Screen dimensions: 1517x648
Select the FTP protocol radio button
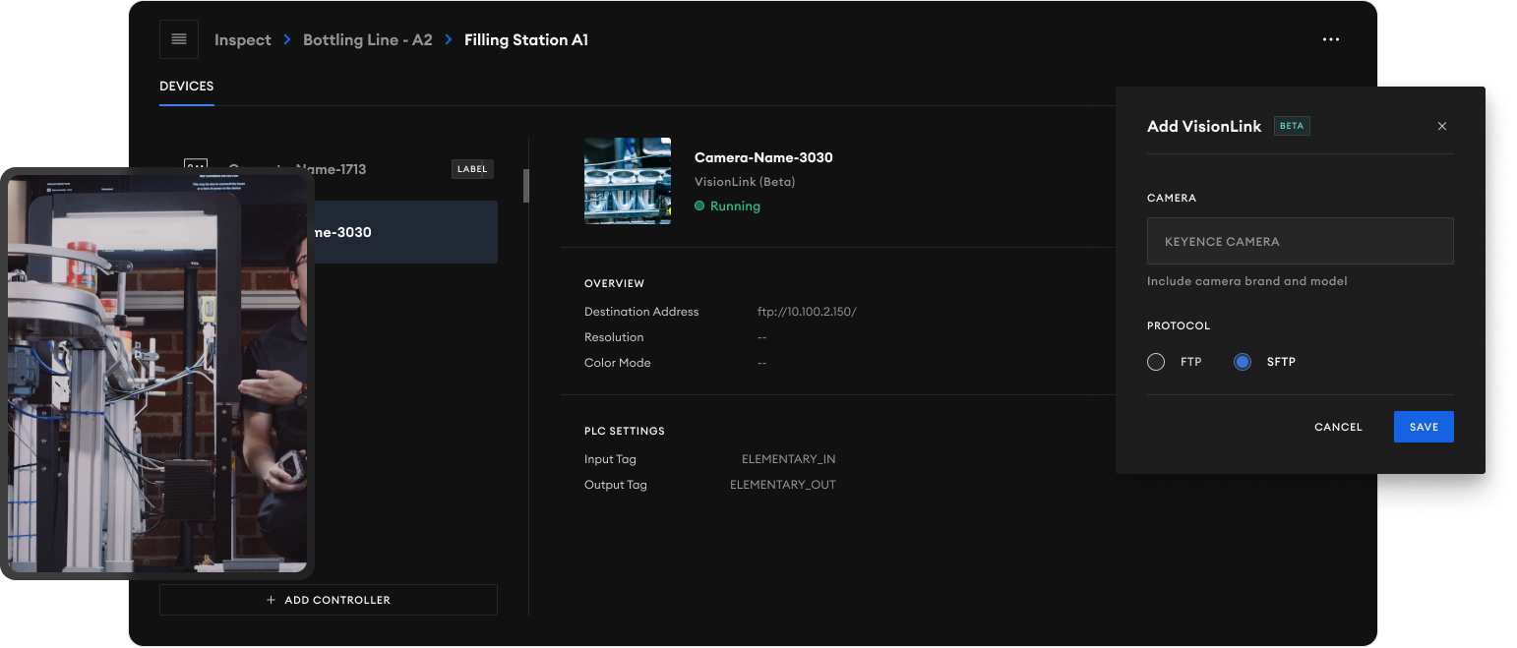(1156, 362)
